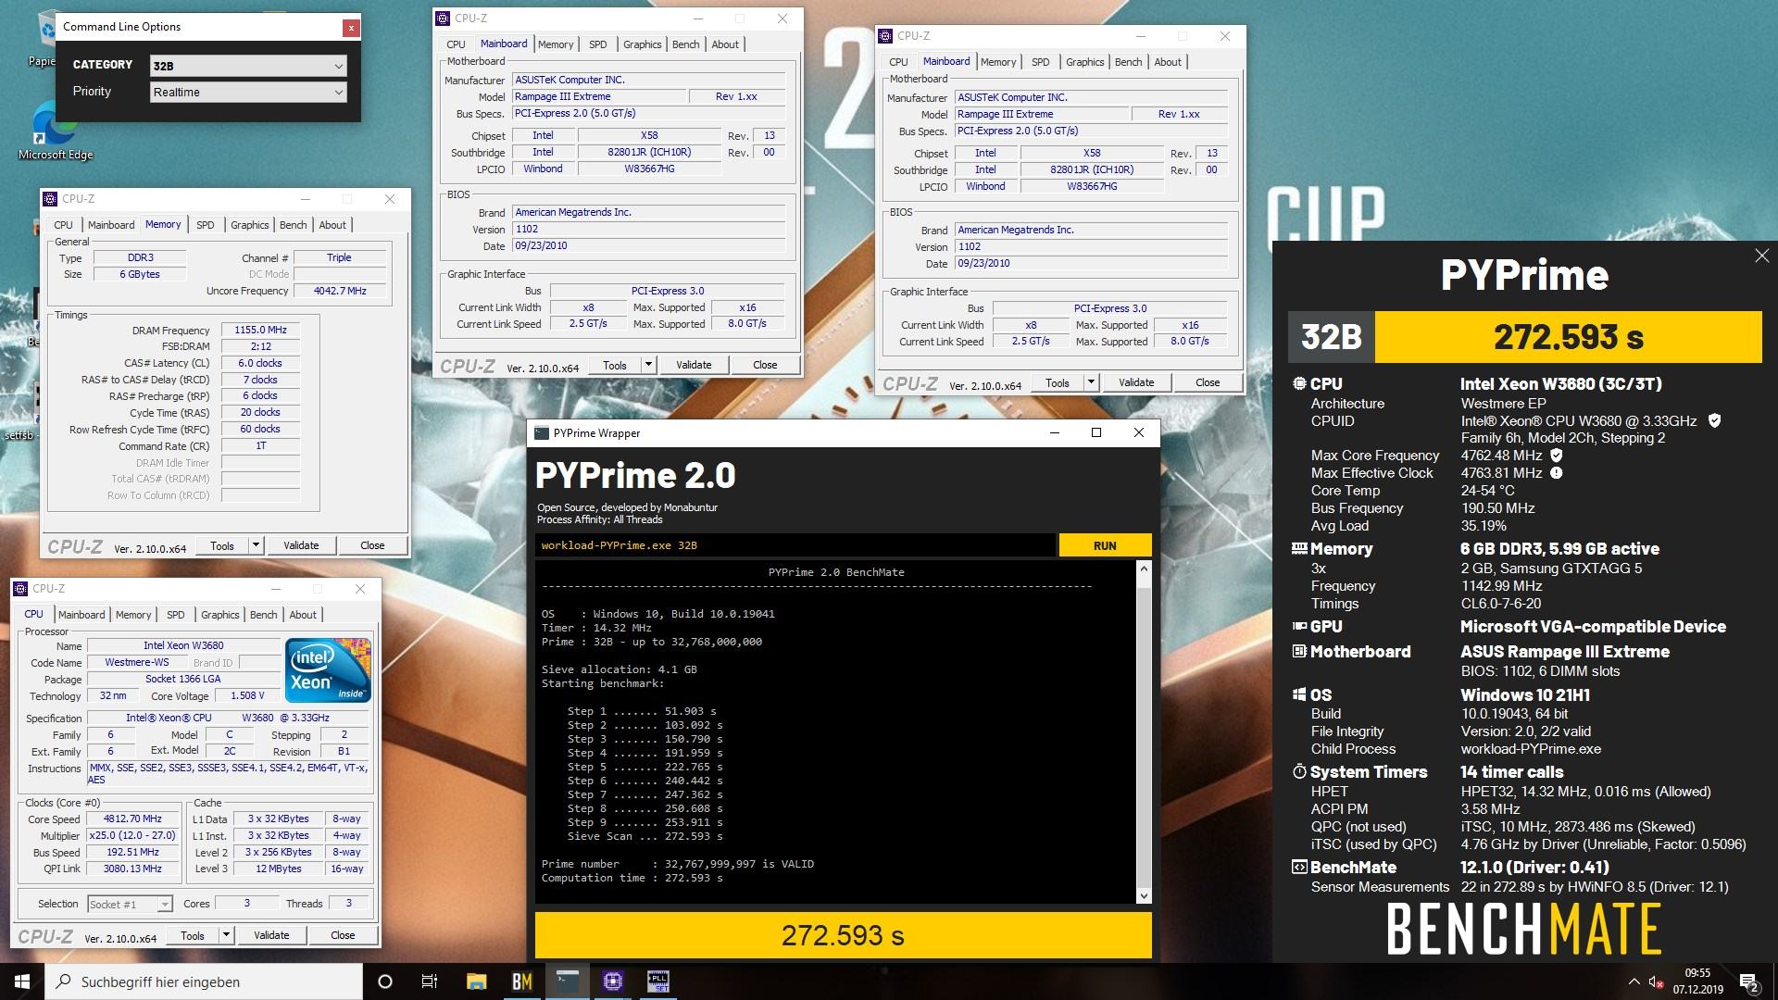Click the SetFSB taskbar icon

tap(657, 981)
